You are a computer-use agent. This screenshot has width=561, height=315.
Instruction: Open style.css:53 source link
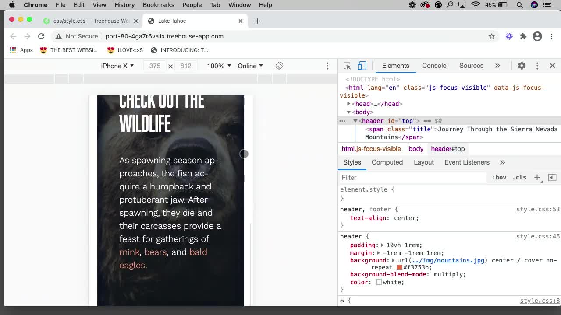538,209
